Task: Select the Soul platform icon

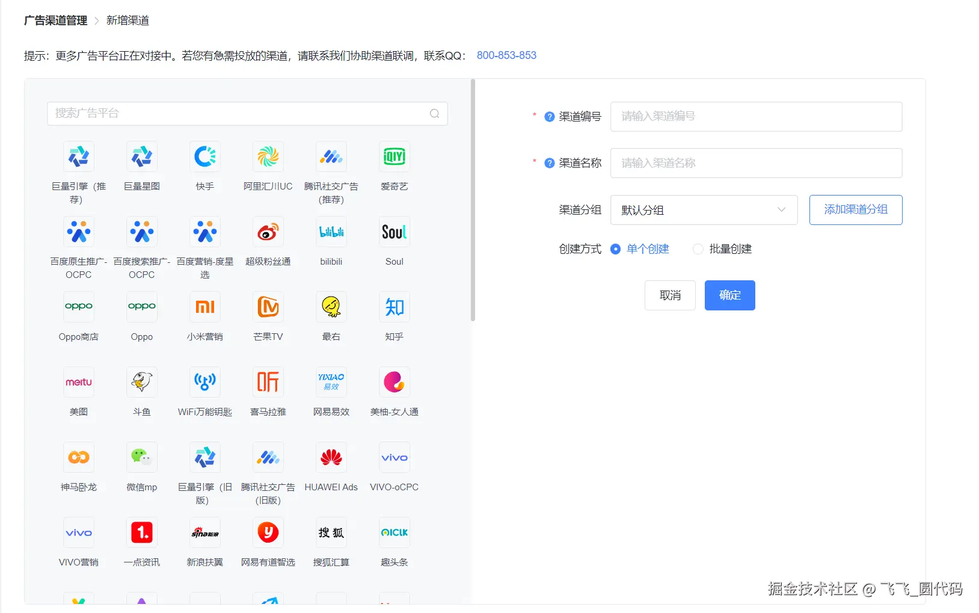Action: point(394,232)
